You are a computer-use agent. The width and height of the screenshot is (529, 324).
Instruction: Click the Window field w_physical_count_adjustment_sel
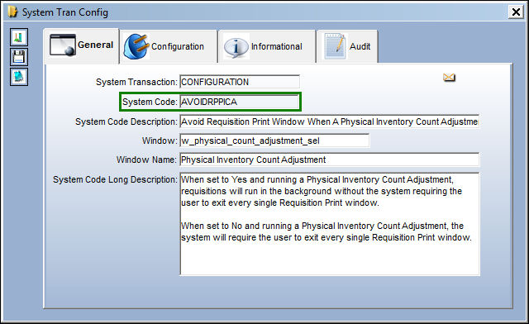pos(274,141)
